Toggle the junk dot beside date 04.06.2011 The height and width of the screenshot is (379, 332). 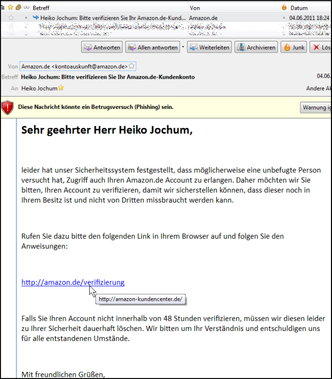(x=284, y=18)
